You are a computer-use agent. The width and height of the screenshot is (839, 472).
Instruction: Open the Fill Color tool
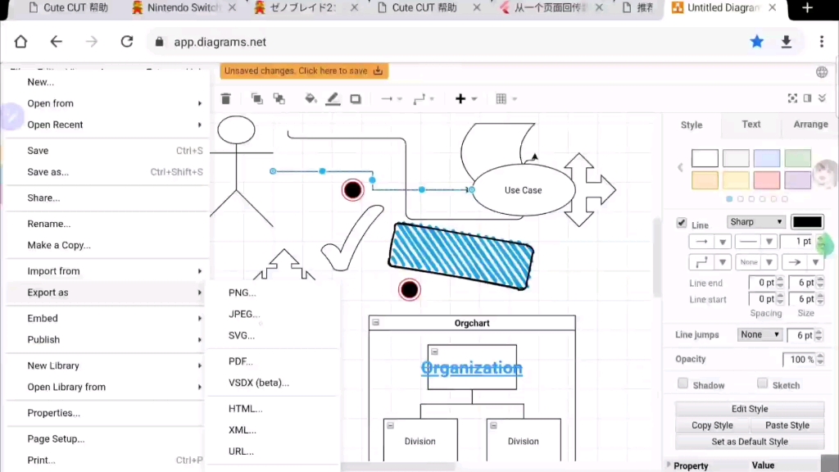[311, 98]
